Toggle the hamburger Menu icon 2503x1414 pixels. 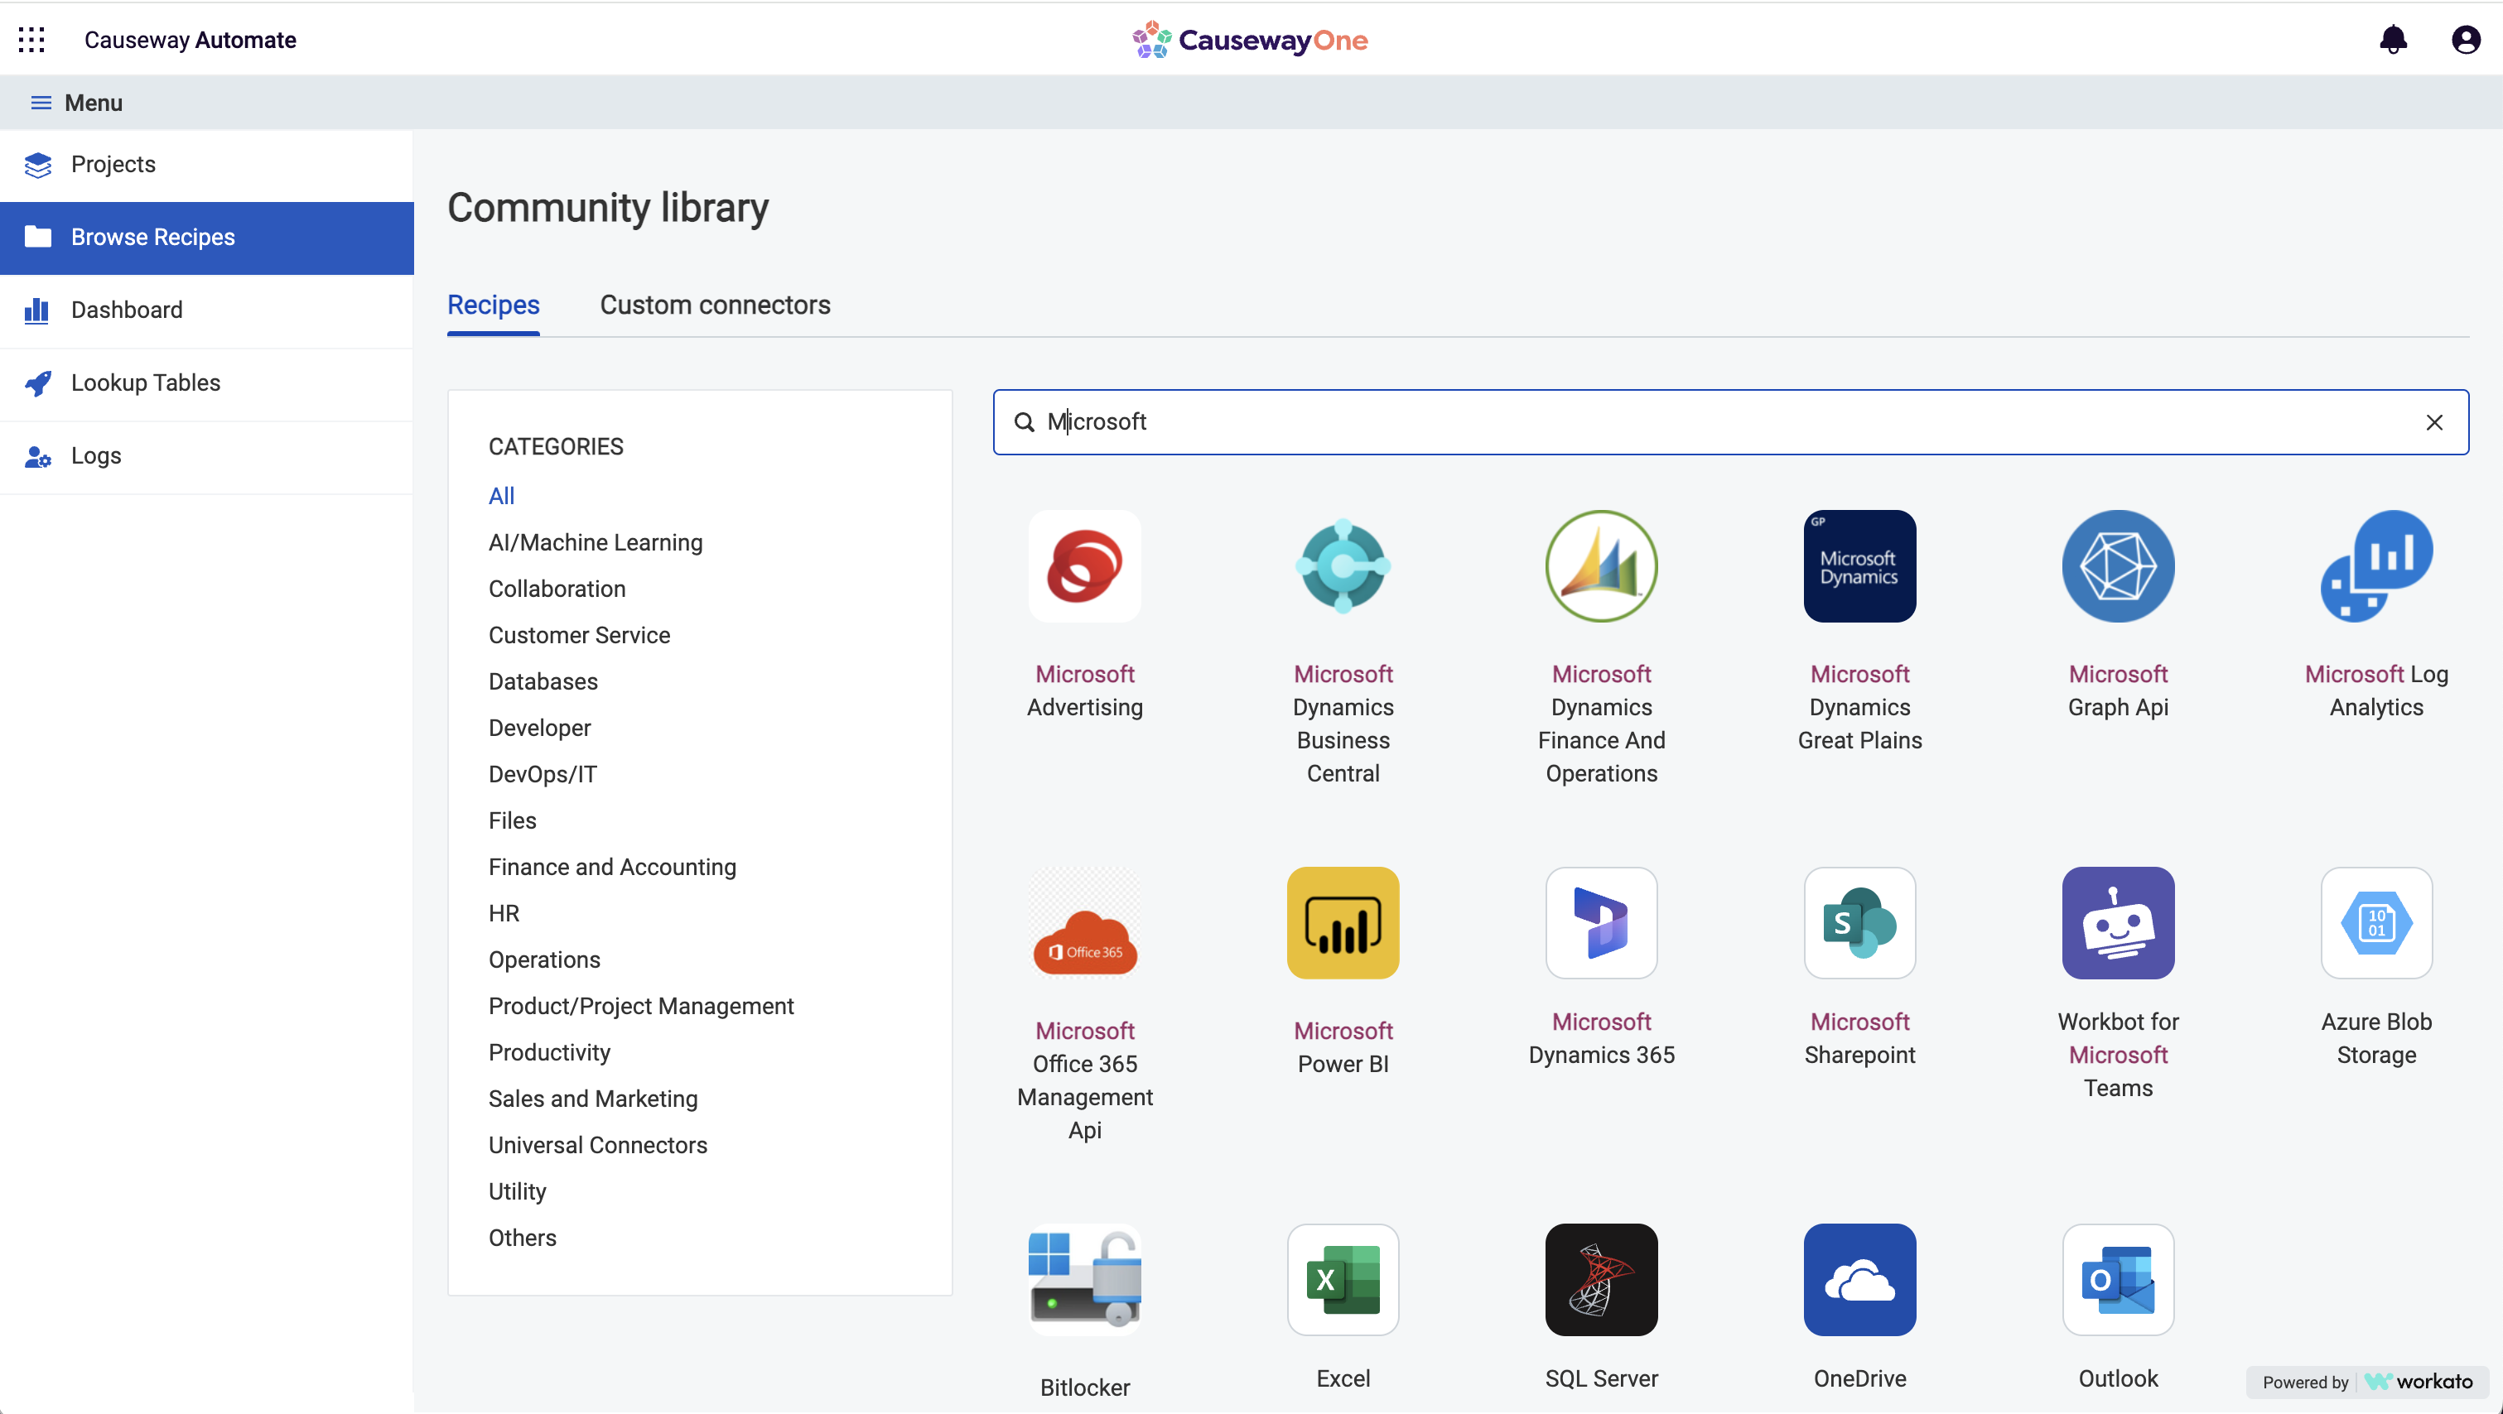pyautogui.click(x=41, y=102)
